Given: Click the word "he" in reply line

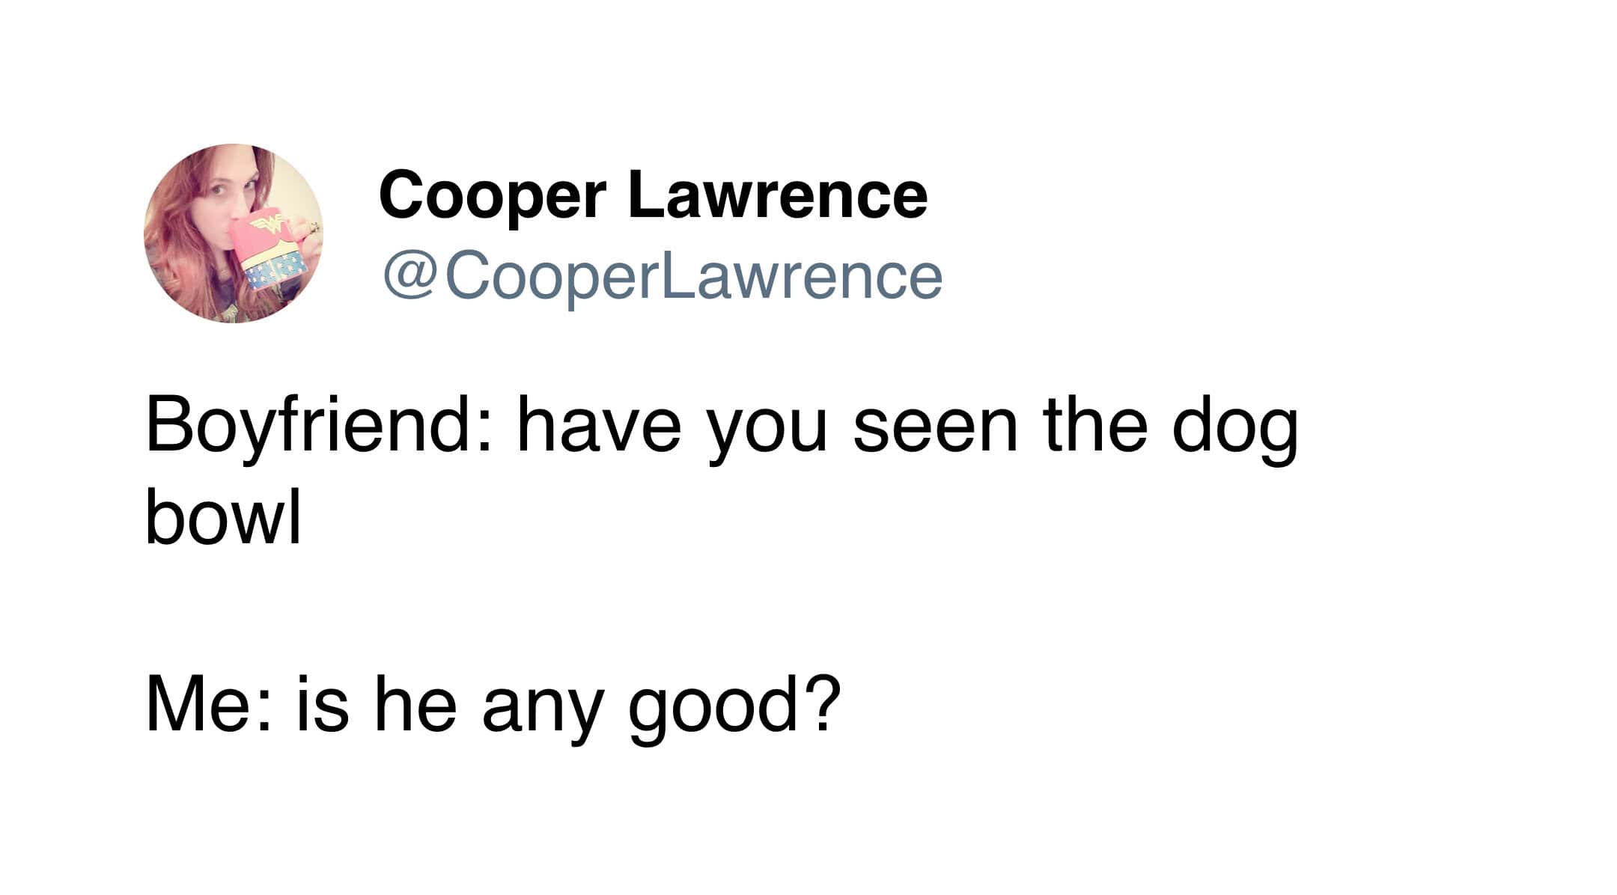Looking at the screenshot, I should click(x=415, y=706).
